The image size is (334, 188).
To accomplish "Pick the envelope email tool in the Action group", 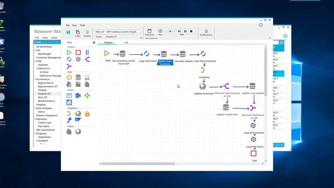I will [x=69, y=96].
